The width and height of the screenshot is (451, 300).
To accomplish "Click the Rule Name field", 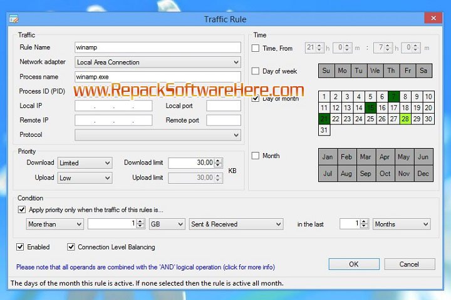I will [158, 47].
